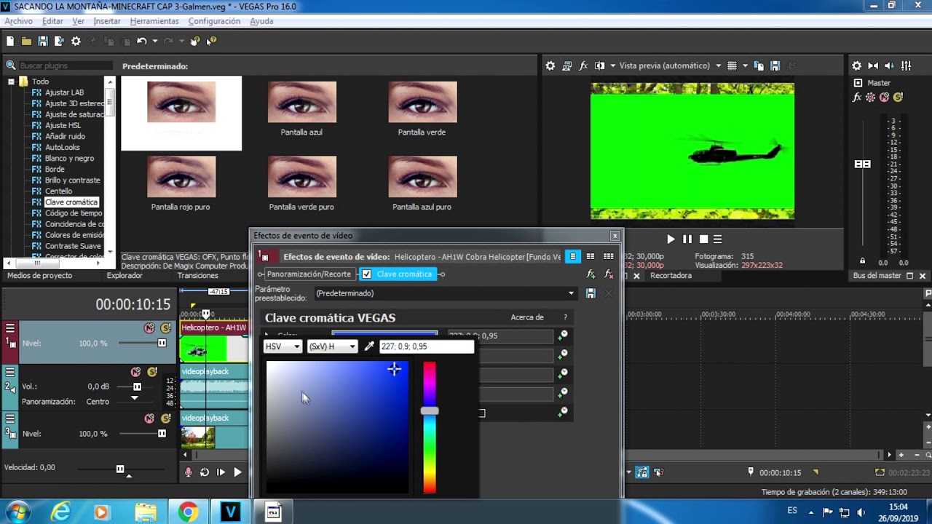Solo video track 1
The image size is (932, 524).
(166, 328)
